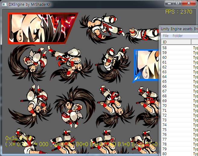The image size is (198, 156).
Task: Select list row with ID 66
Action: (x=180, y=86)
